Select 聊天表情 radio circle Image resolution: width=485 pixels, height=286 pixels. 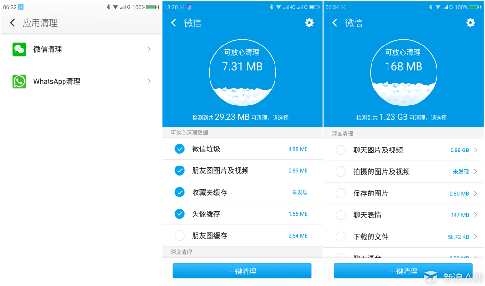tap(340, 215)
